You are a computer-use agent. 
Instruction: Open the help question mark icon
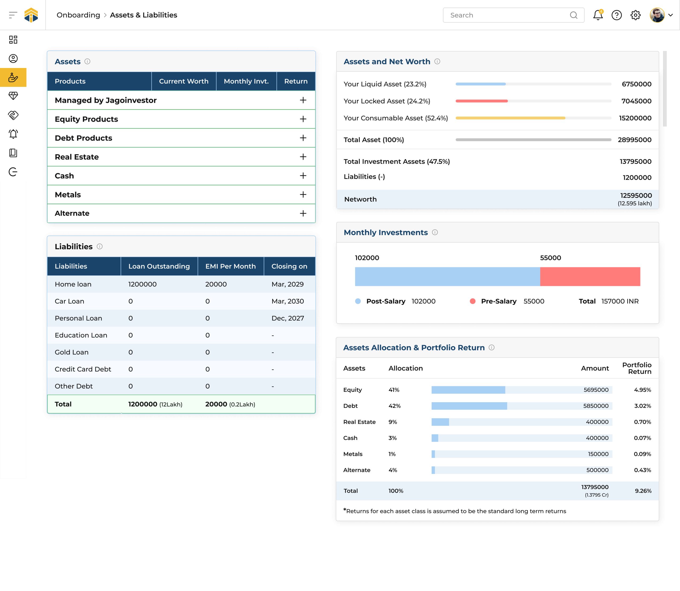[x=616, y=15]
